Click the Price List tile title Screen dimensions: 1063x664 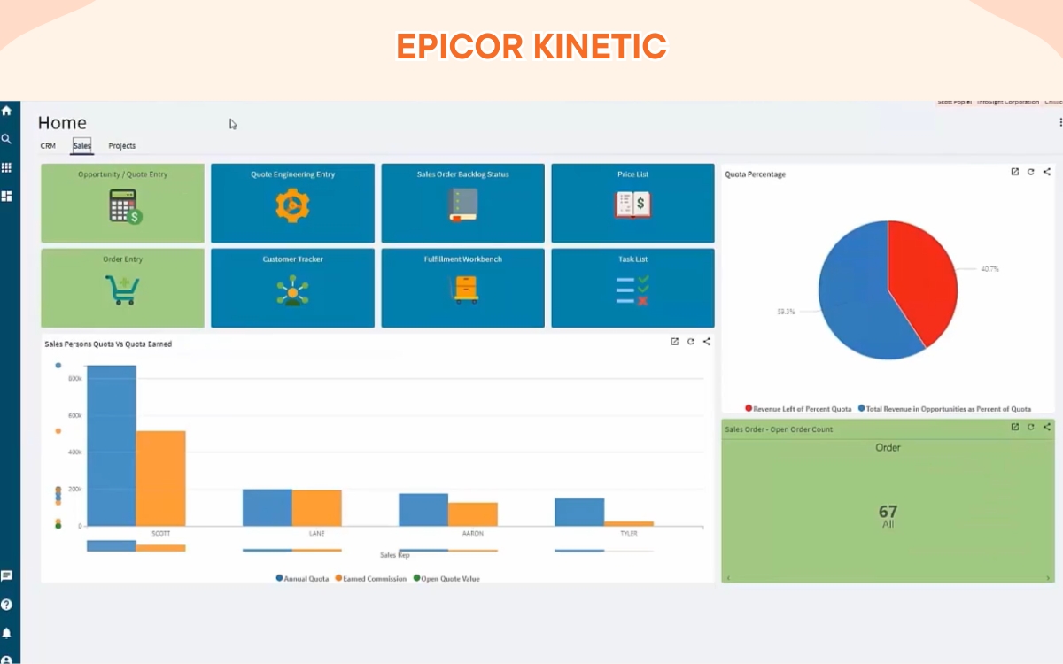632,174
